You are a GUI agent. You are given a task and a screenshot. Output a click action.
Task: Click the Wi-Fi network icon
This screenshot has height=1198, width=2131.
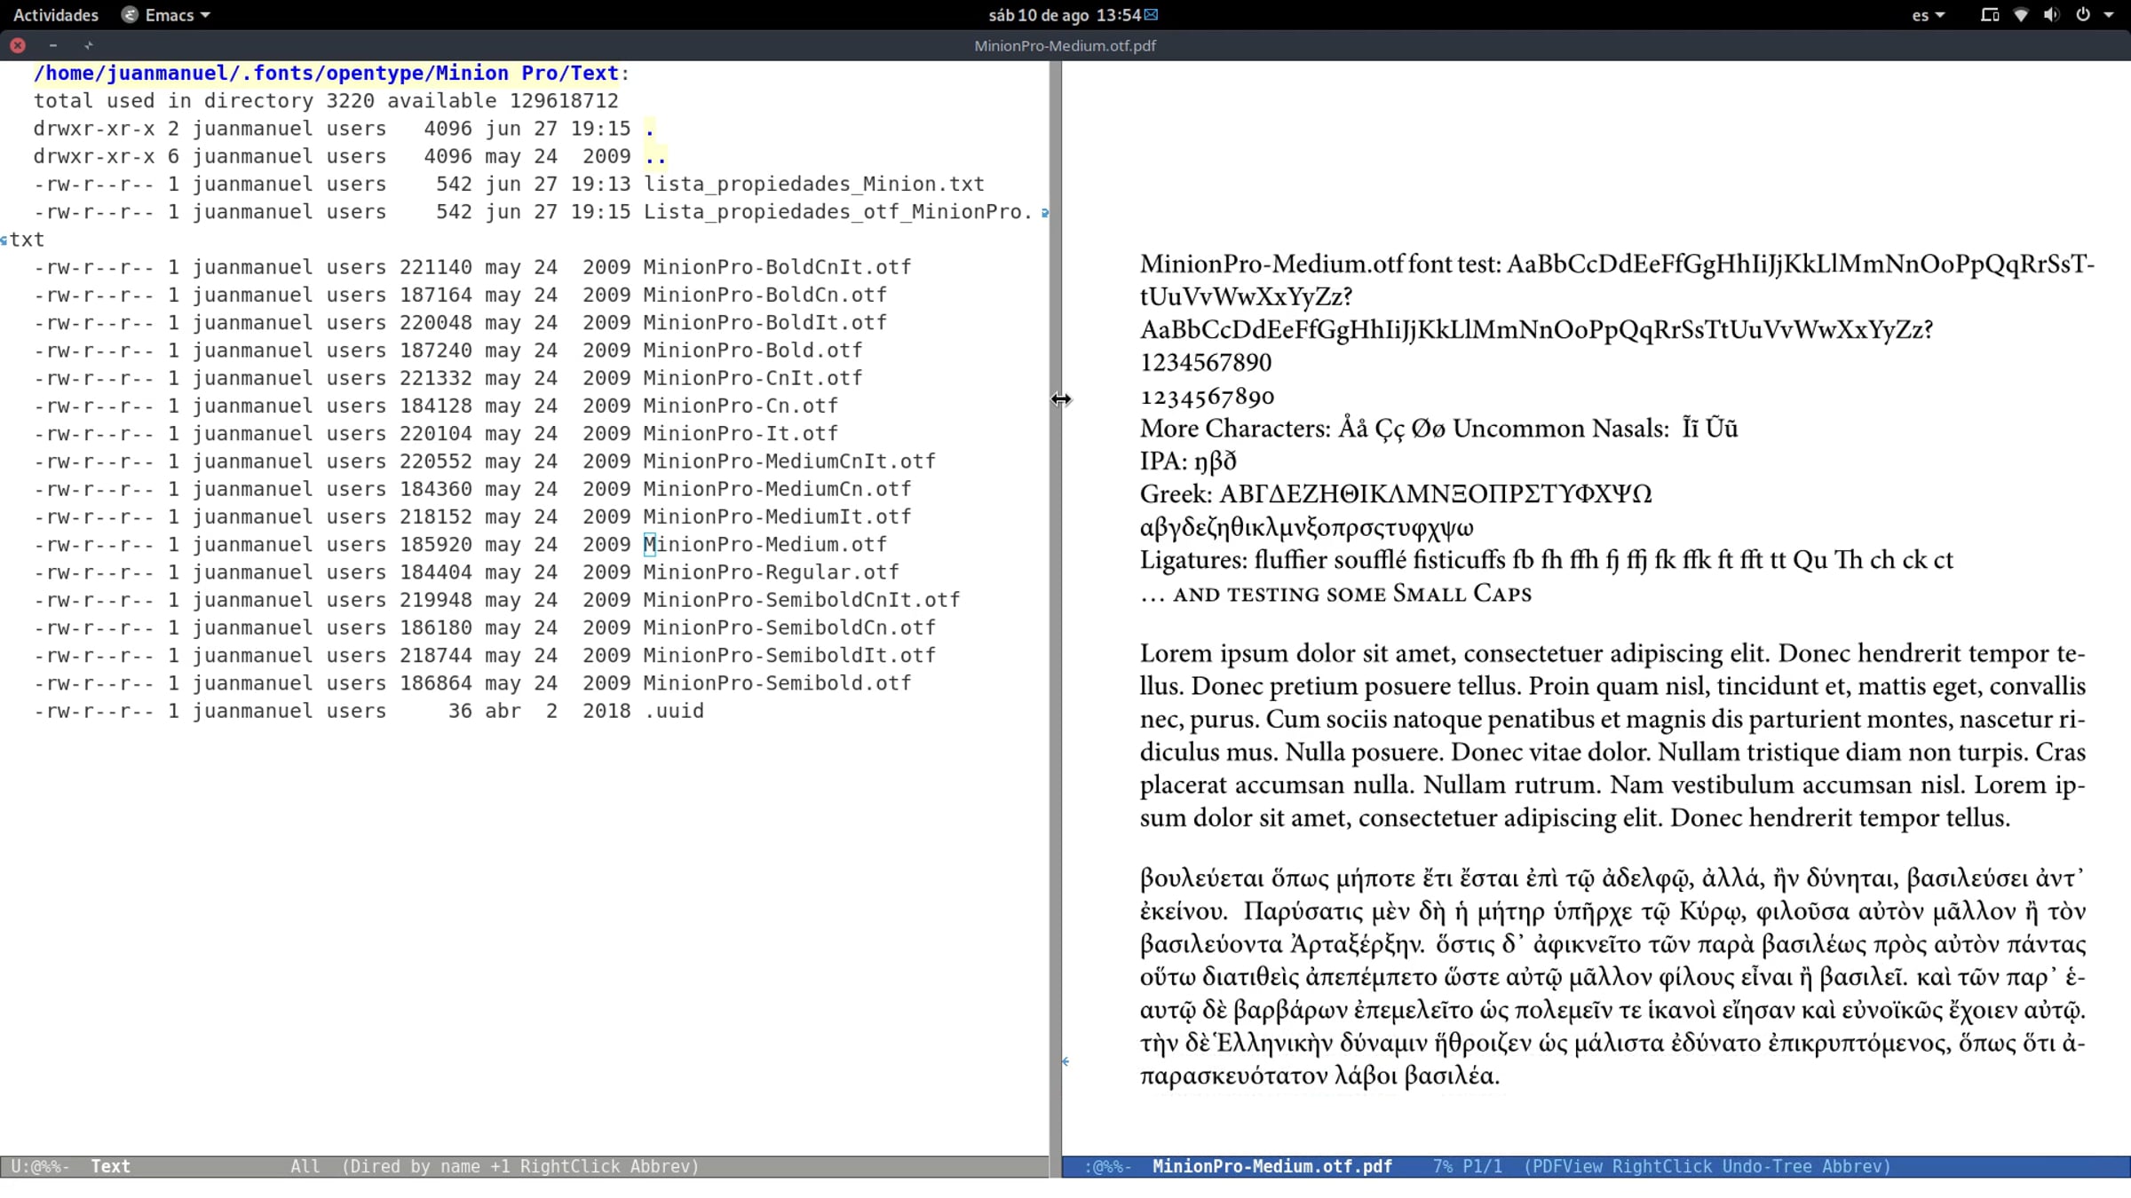(x=2021, y=15)
